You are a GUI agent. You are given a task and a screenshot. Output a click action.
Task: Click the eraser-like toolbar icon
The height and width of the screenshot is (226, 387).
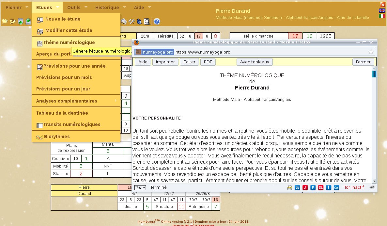pyautogui.click(x=124, y=22)
